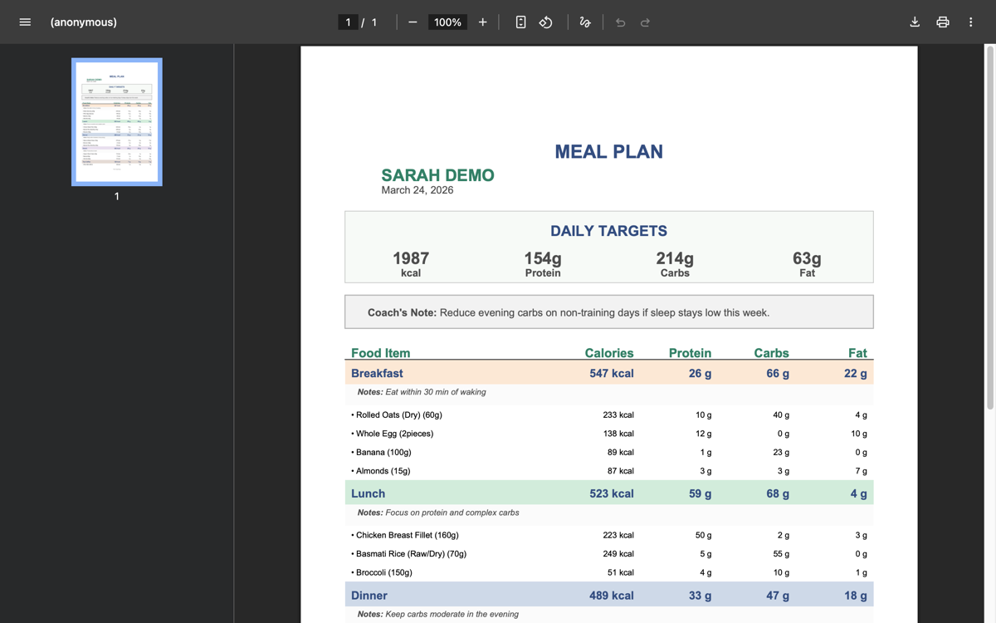Redo an annotation change
The image size is (996, 623).
(x=645, y=22)
